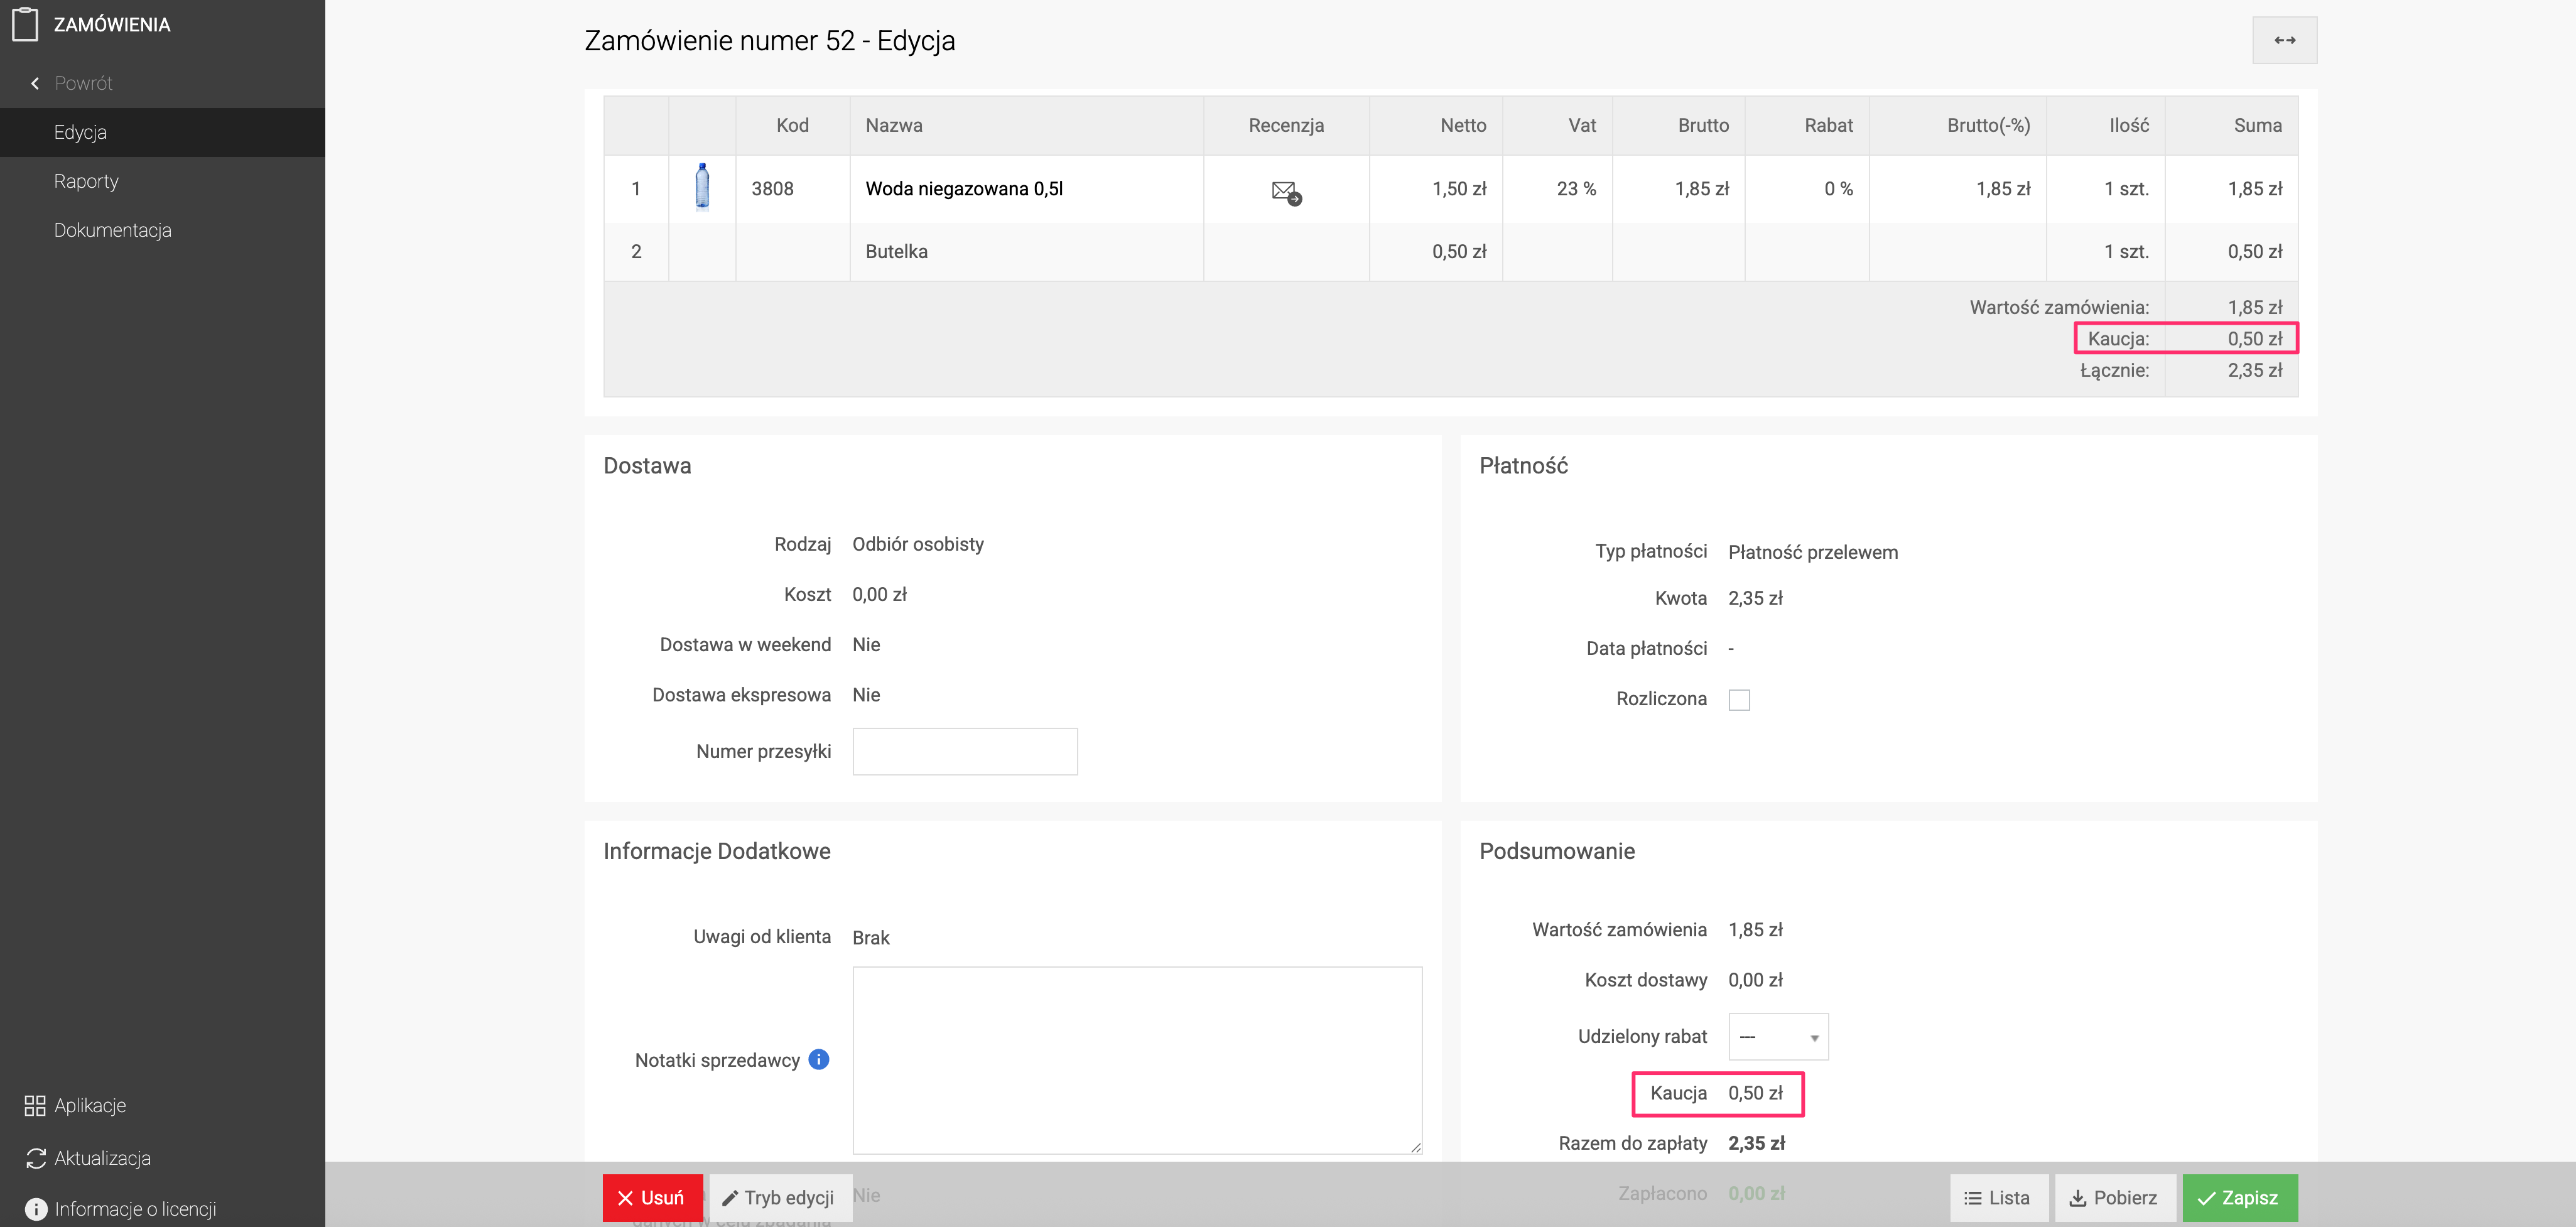Image resolution: width=2576 pixels, height=1227 pixels.
Task: Click the expand width arrows icon
Action: click(2284, 40)
